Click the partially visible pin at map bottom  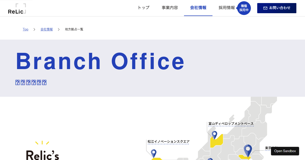pos(210,159)
